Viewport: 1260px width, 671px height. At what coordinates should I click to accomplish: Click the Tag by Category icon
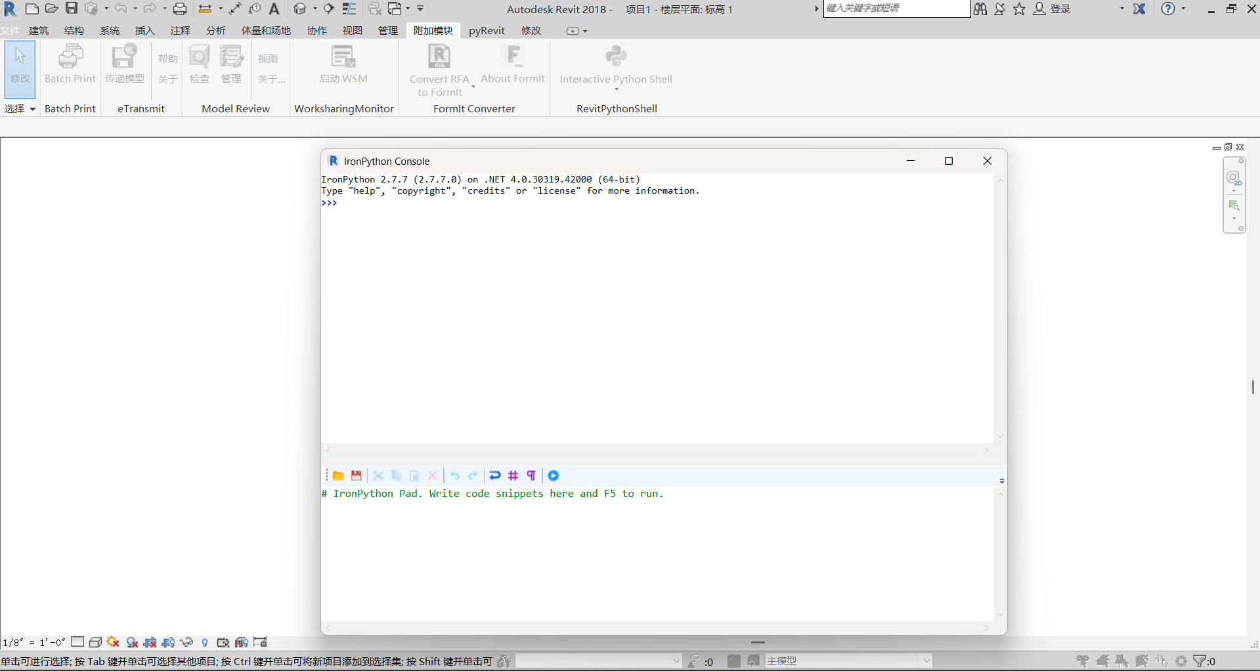(255, 9)
